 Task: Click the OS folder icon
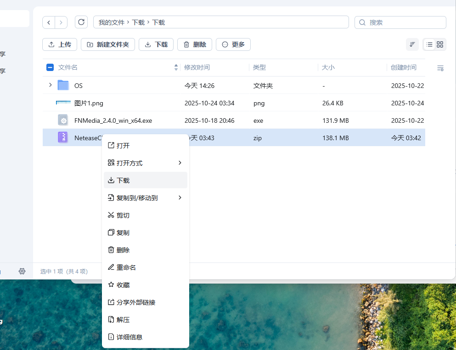click(63, 85)
